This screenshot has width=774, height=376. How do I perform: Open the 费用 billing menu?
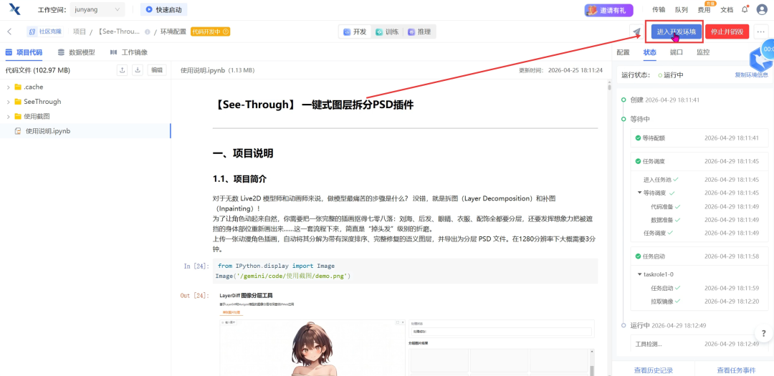pos(704,9)
